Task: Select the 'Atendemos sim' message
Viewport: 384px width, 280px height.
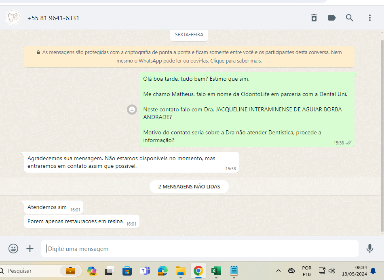Action: tap(53, 207)
